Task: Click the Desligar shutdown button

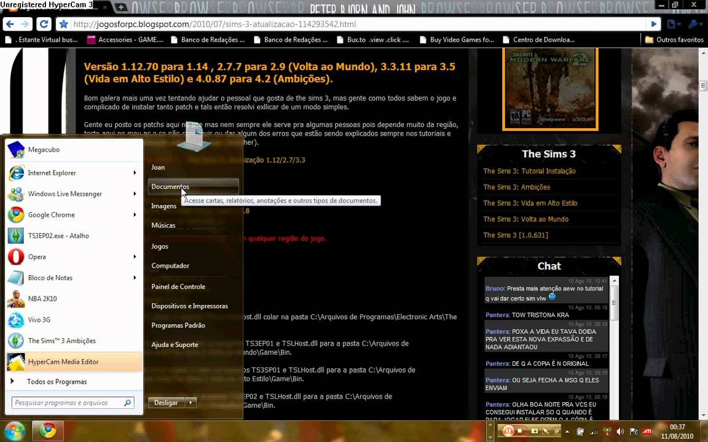Action: pos(166,403)
